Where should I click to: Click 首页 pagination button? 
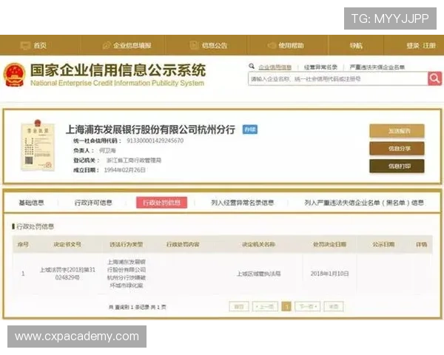click(x=239, y=306)
